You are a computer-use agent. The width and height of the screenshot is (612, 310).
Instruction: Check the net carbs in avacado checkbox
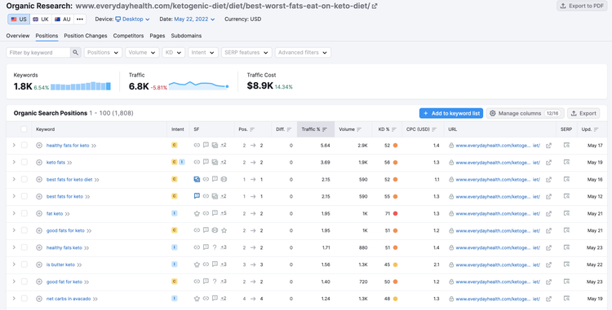coord(24,299)
